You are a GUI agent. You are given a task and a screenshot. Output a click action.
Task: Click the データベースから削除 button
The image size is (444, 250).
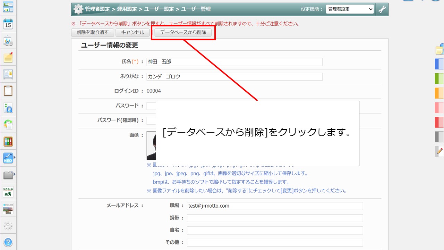coord(183,33)
